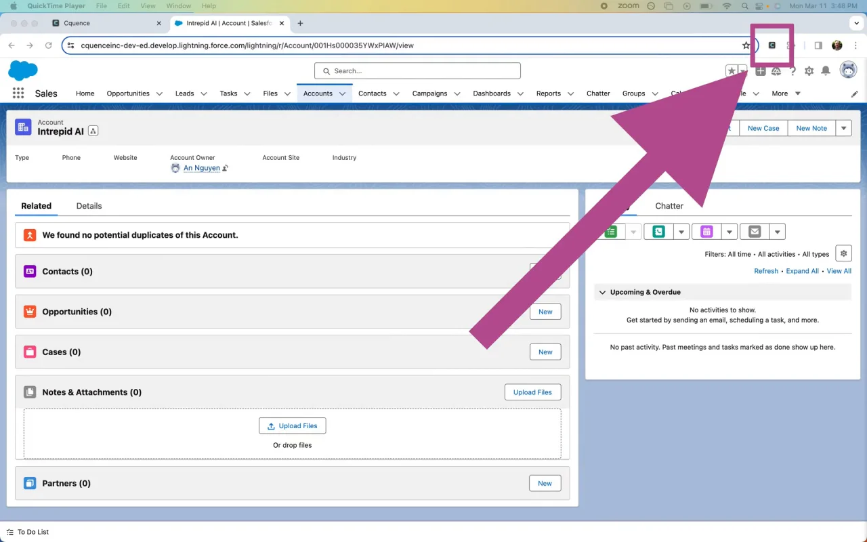
Task: Click the View All activities link
Action: click(839, 271)
